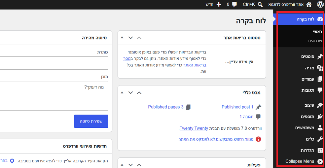
Task: Click the pages icon beside עמודים
Action: tap(320, 79)
